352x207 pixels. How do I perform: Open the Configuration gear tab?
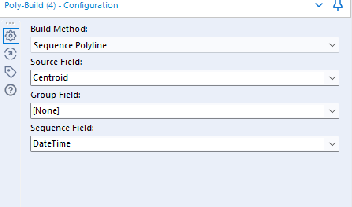[x=11, y=36]
